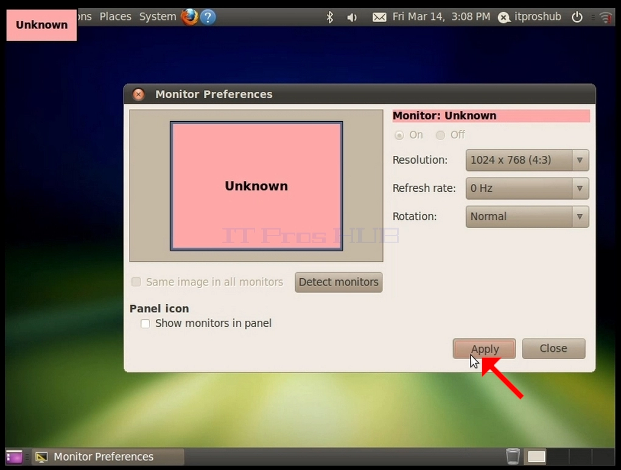The image size is (621, 470).
Task: Select the Off radio button
Action: tap(440, 135)
